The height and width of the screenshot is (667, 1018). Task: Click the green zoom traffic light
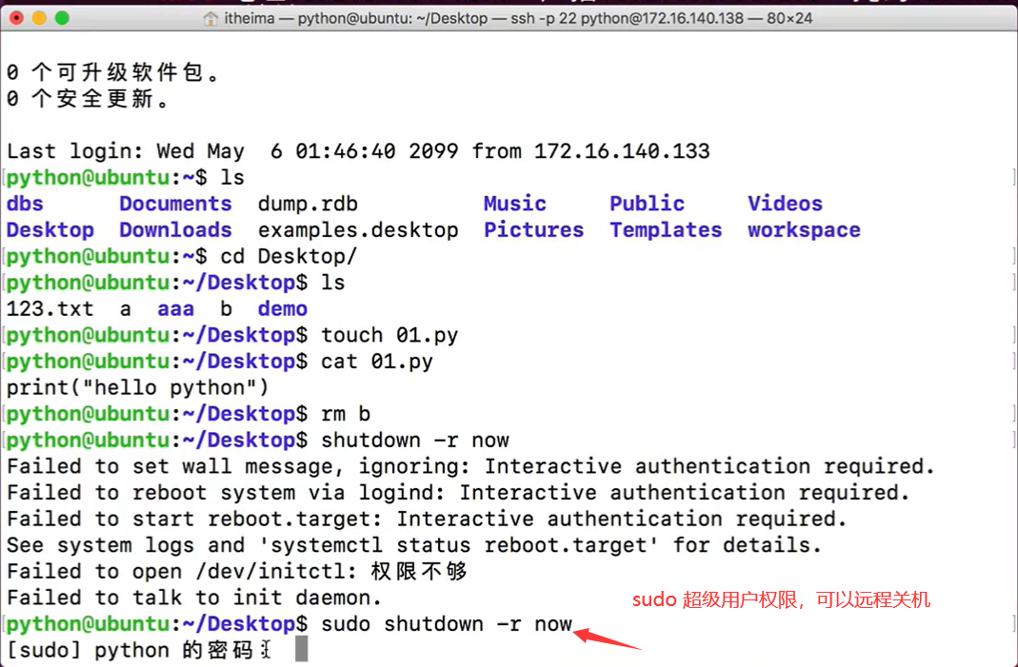pos(64,16)
